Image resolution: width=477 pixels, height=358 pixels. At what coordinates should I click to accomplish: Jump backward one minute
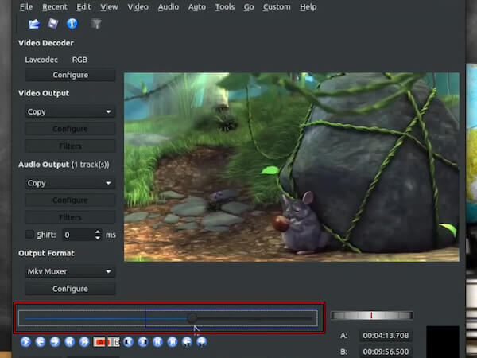pyautogui.click(x=187, y=342)
